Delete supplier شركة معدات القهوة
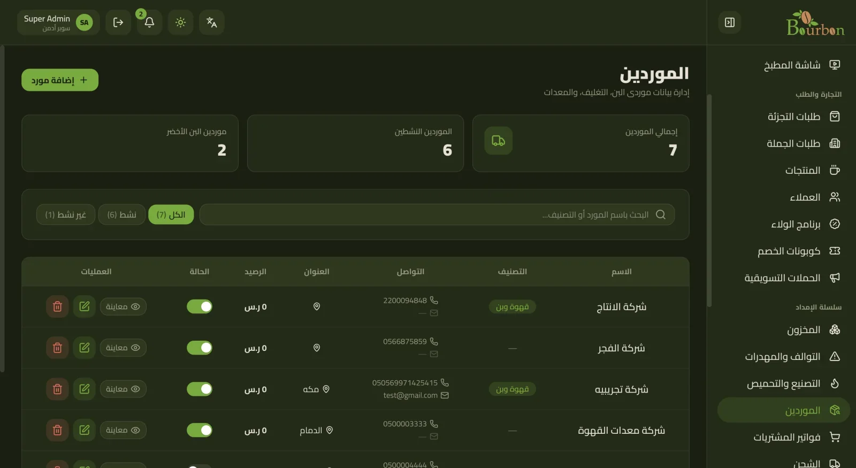 tap(57, 430)
